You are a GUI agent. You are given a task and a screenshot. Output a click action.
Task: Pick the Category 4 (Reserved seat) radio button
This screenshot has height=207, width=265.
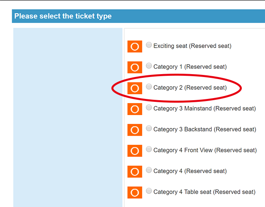point(149,170)
